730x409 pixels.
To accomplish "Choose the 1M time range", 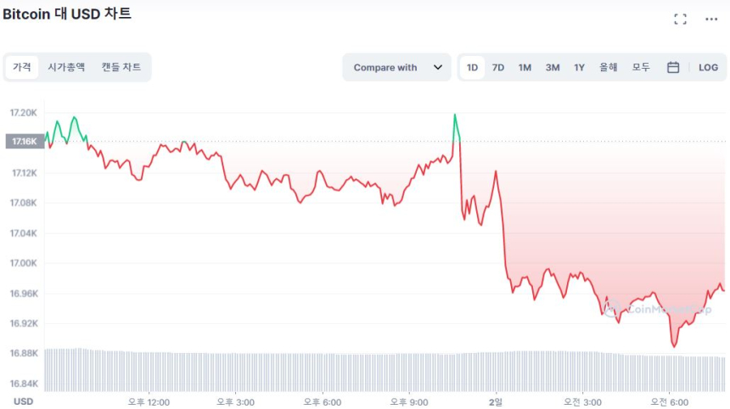I will coord(525,68).
